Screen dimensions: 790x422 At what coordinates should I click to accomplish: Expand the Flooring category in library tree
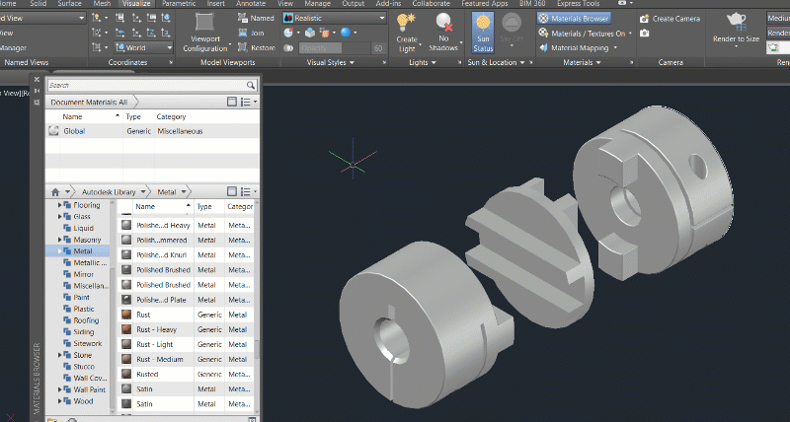click(x=60, y=205)
